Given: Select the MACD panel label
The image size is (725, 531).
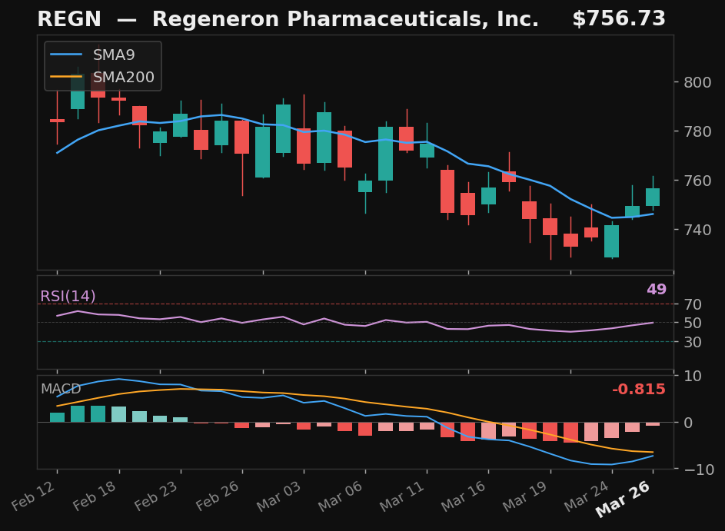Looking at the screenshot, I should [x=62, y=390].
